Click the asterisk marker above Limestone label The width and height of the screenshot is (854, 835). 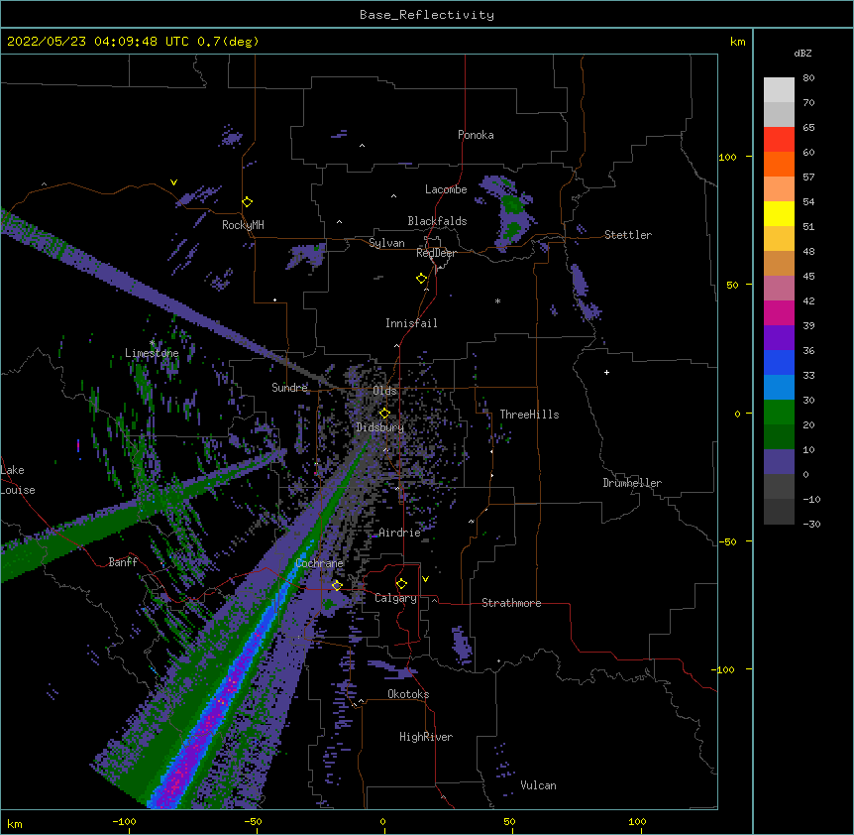152,343
